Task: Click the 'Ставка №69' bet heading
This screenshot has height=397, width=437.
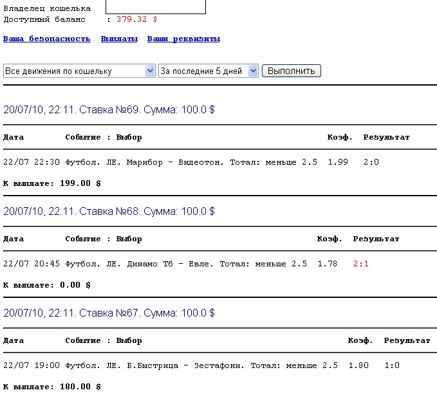Action: pyautogui.click(x=109, y=109)
